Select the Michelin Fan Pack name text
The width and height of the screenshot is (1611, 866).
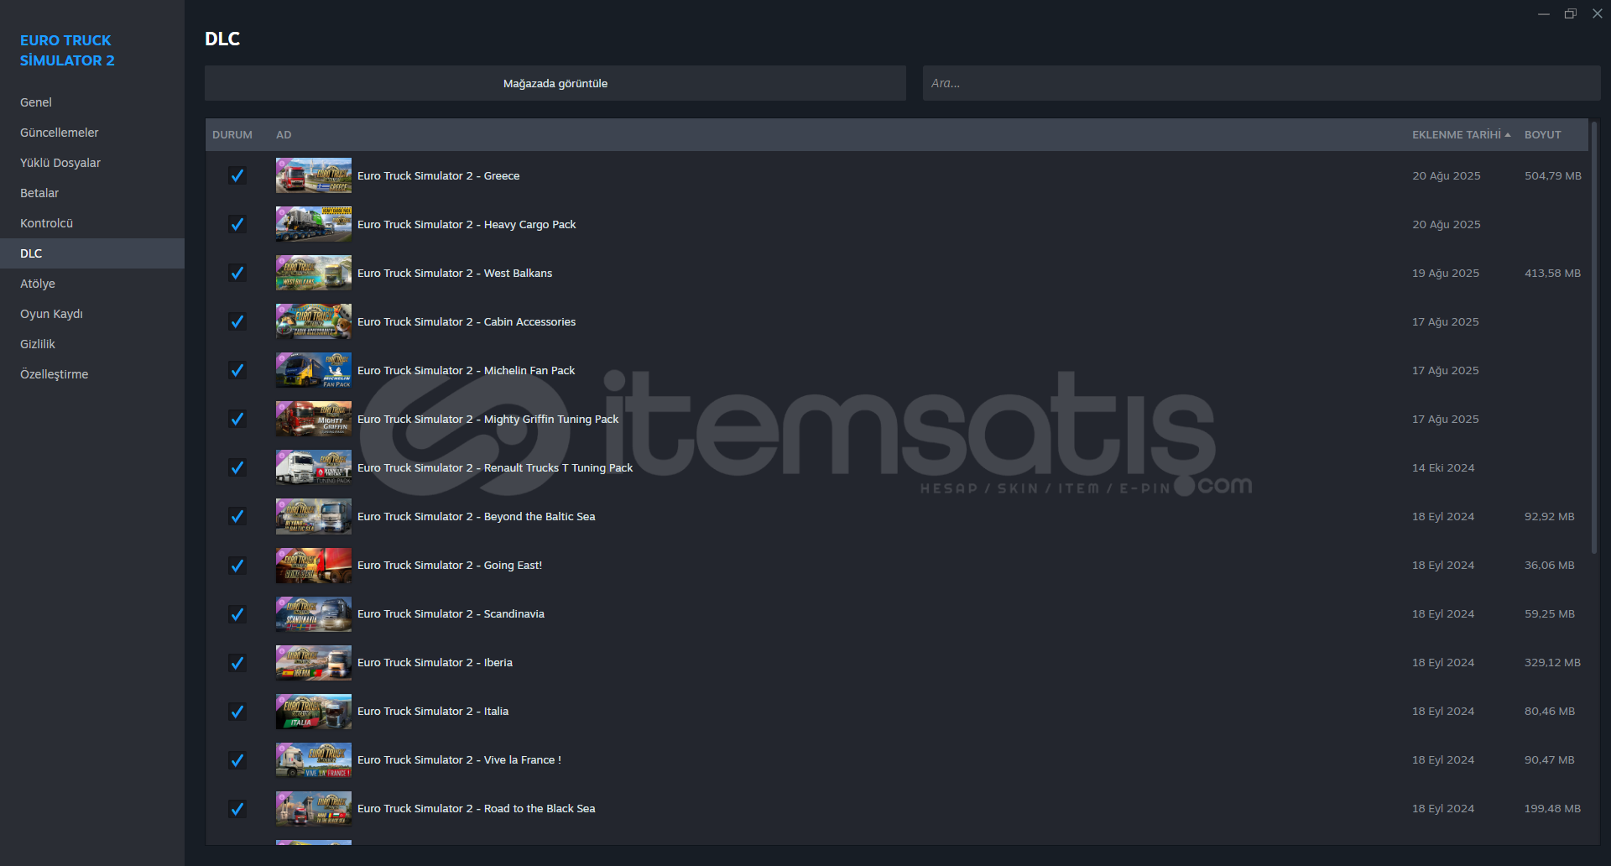(467, 370)
